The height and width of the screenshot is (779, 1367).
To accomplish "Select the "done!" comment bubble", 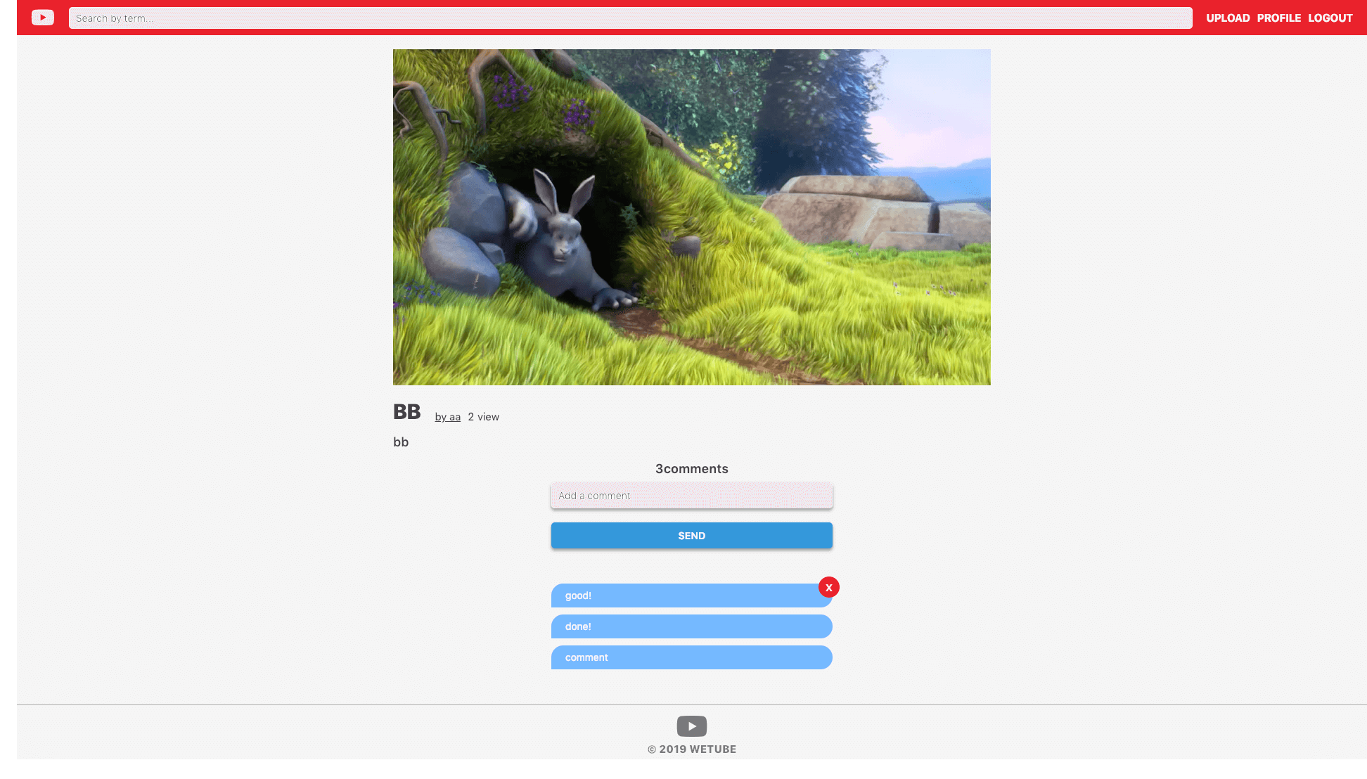I will coord(691,626).
